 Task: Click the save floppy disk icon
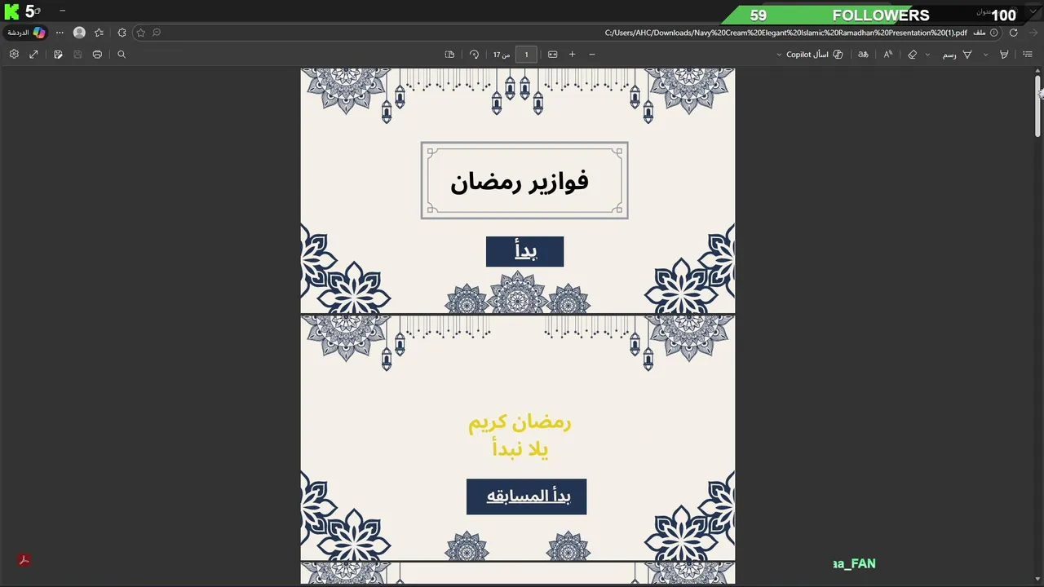(77, 54)
